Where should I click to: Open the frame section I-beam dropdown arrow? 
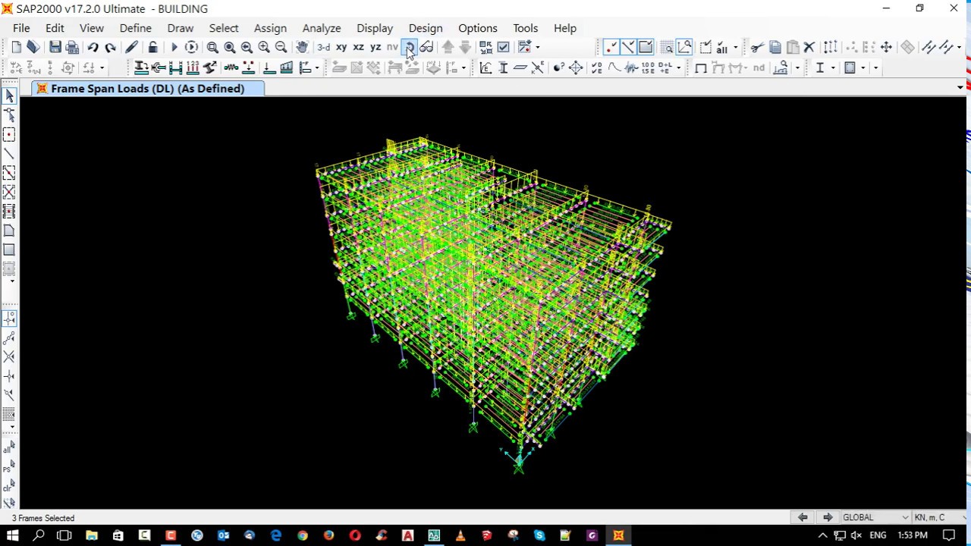pos(832,67)
